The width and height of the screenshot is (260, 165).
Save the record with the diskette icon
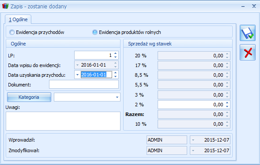coord(248,33)
